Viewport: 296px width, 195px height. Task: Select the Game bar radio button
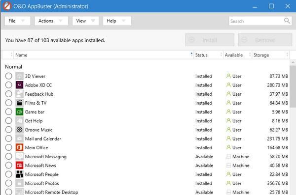tap(9, 111)
